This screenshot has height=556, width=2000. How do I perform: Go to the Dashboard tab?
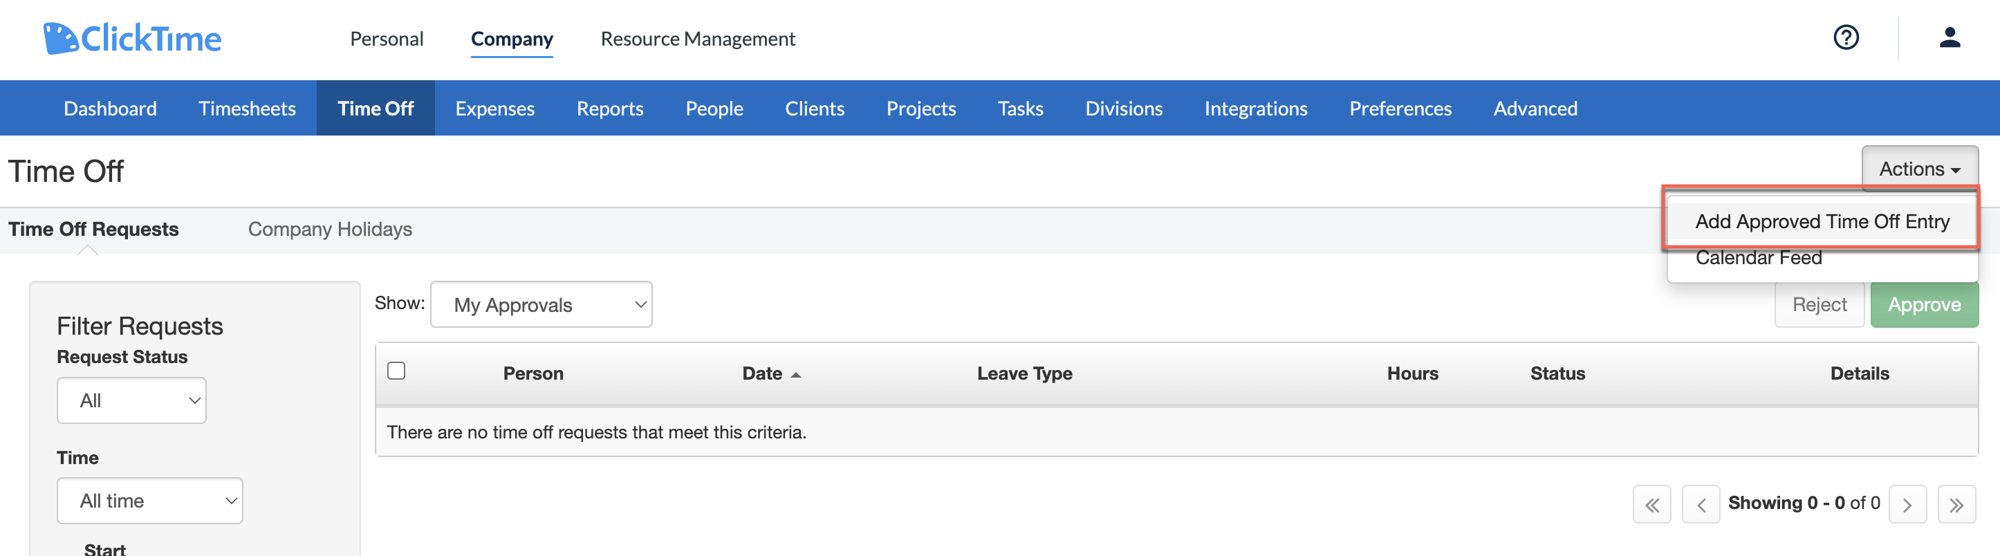(110, 108)
